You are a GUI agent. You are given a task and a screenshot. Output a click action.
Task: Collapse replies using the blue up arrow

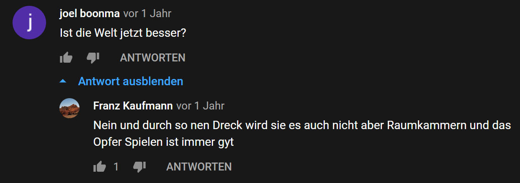point(63,81)
